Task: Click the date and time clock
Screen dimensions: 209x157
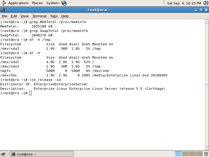Action: 184,3
